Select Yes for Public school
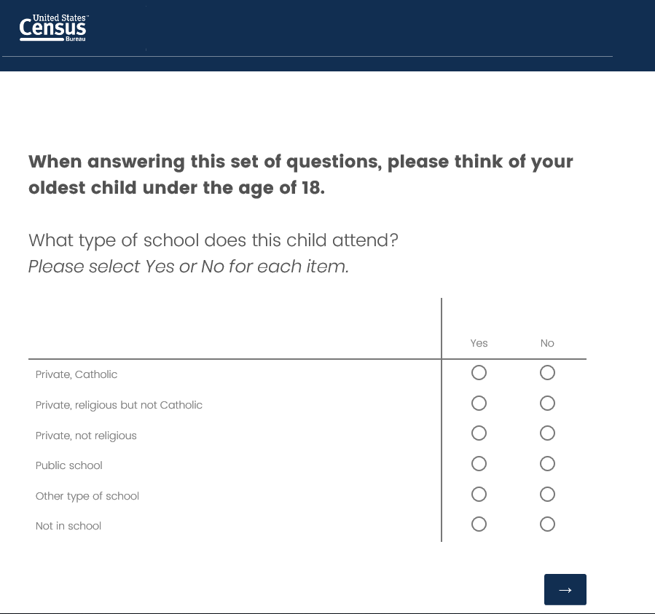Viewport: 655px width, 614px height. point(479,464)
